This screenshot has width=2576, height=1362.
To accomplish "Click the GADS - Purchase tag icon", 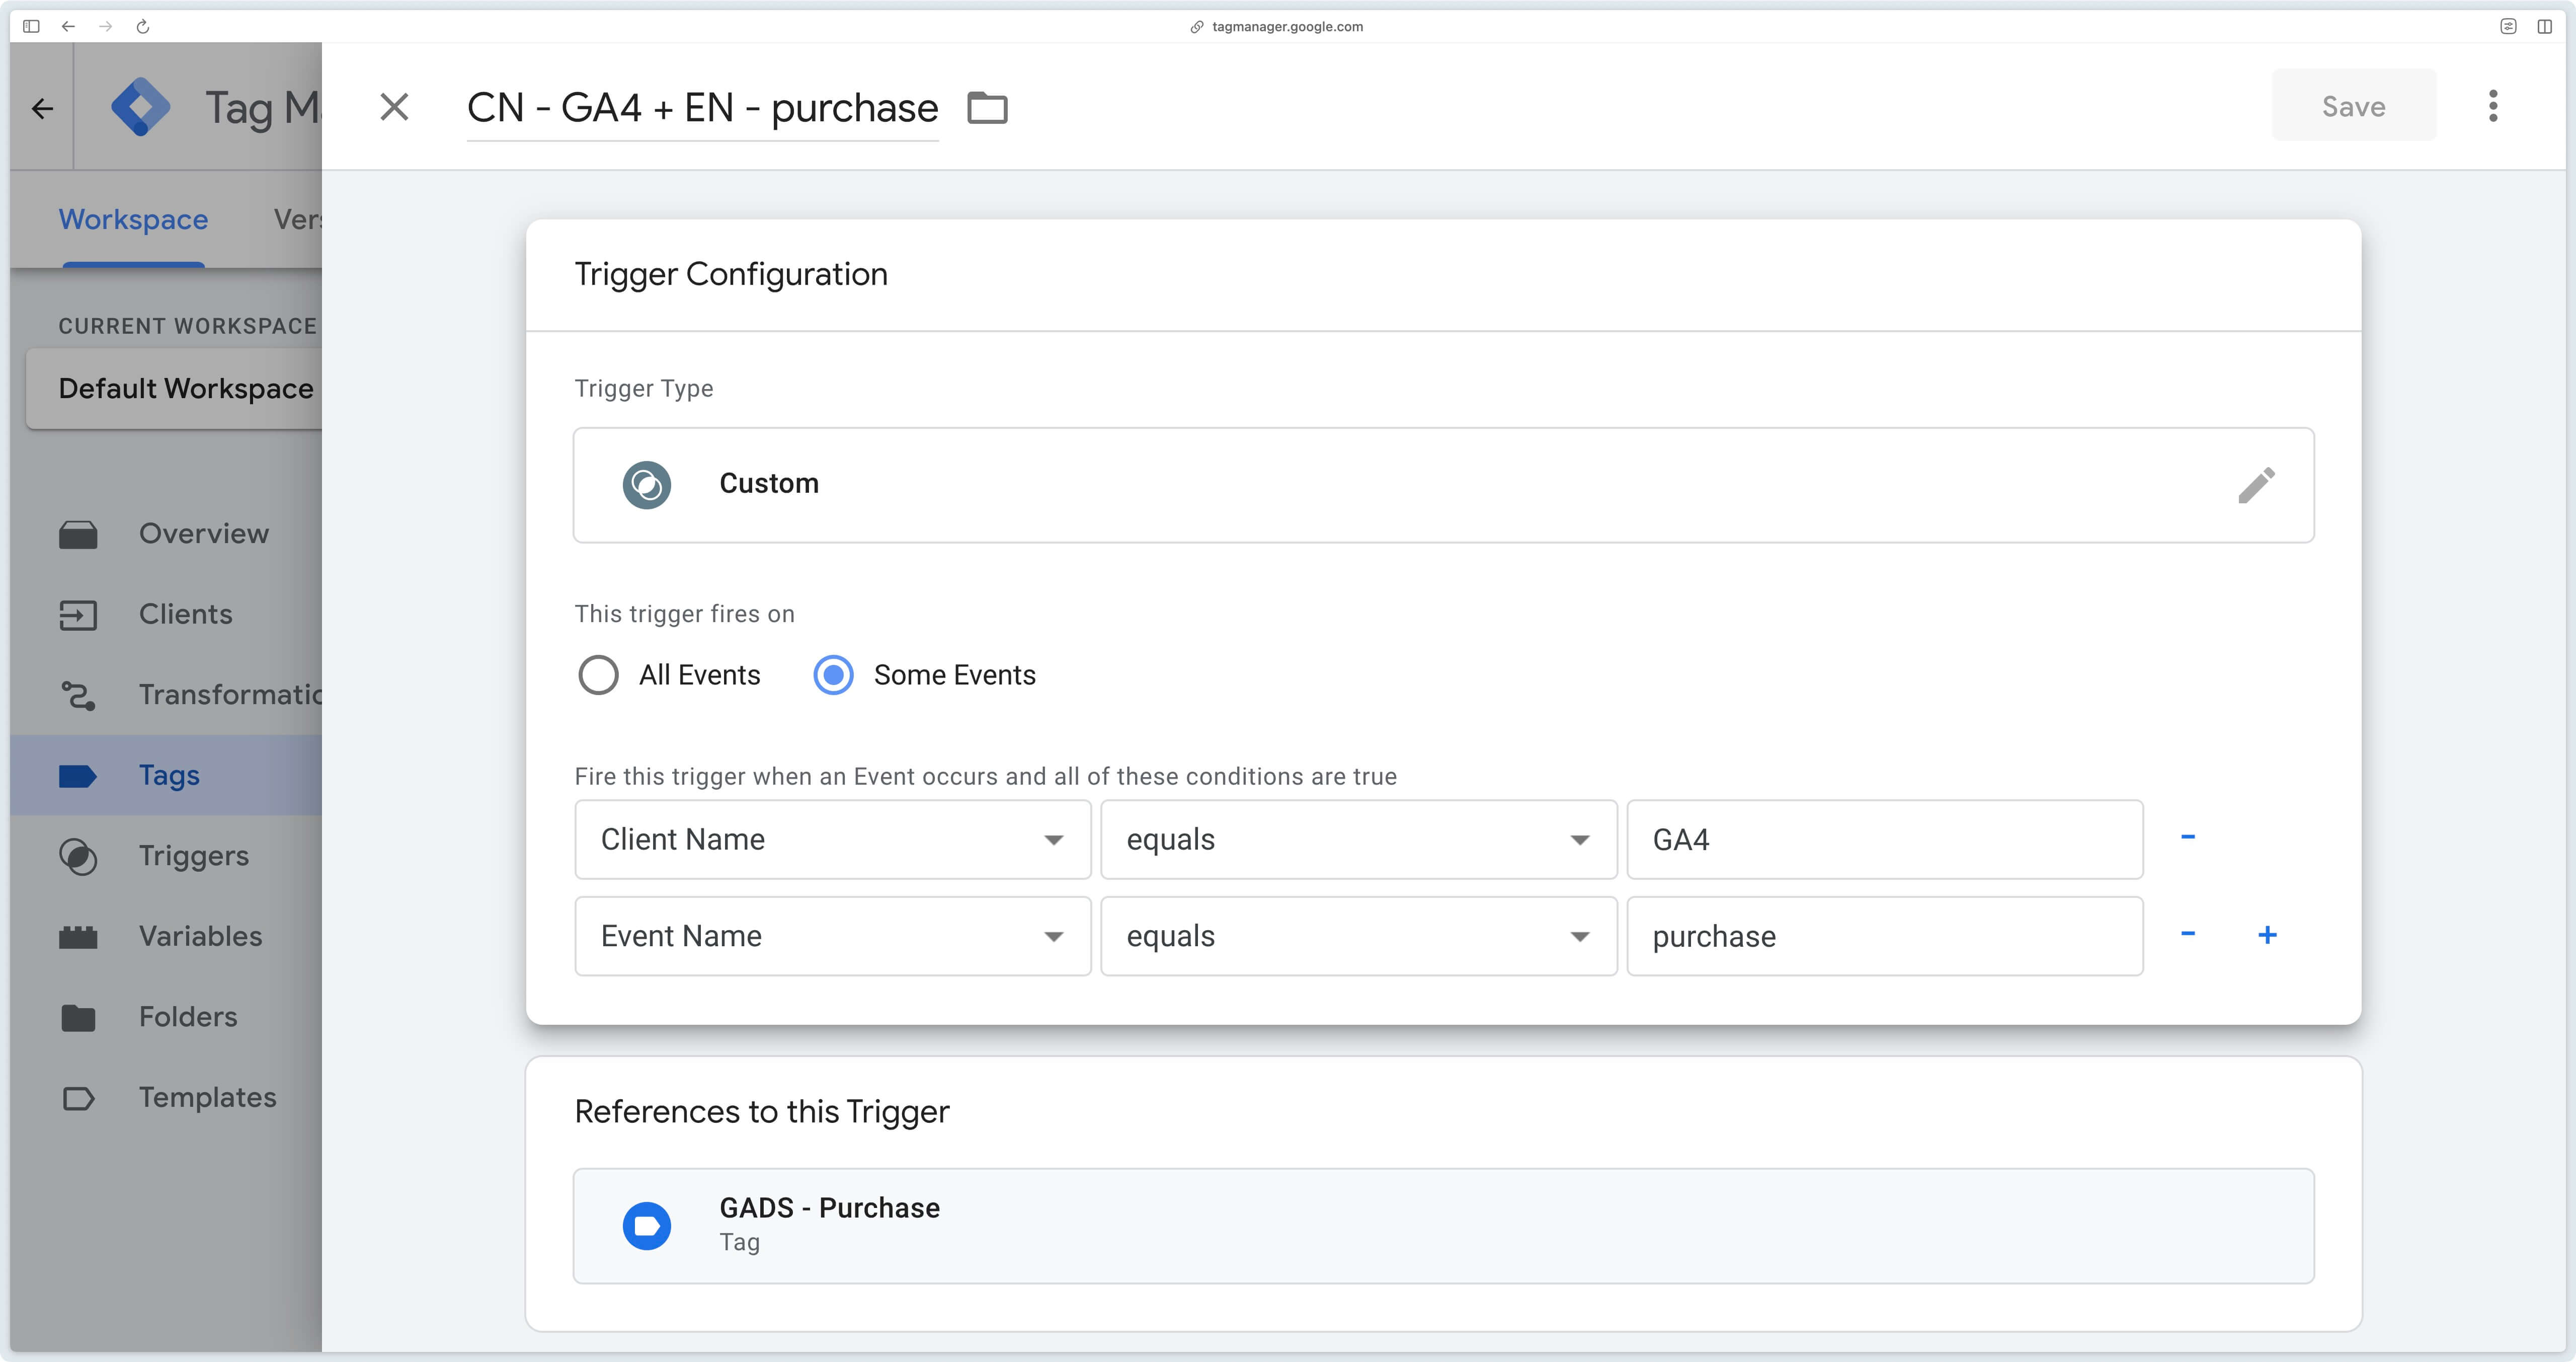I will 647,1226.
